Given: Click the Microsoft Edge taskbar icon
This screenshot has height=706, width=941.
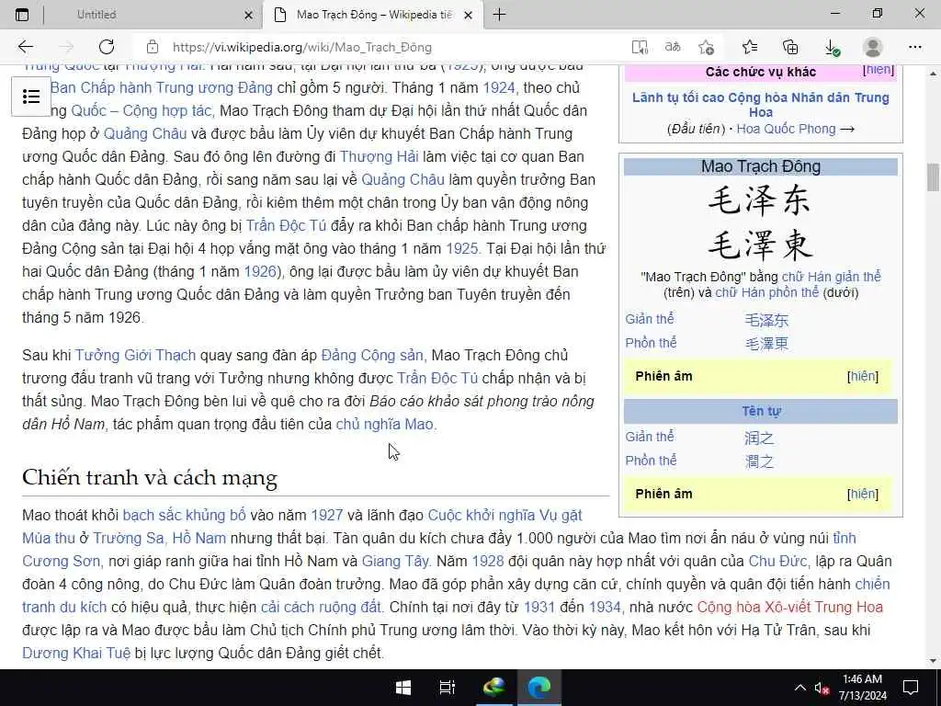Looking at the screenshot, I should click(x=539, y=688).
